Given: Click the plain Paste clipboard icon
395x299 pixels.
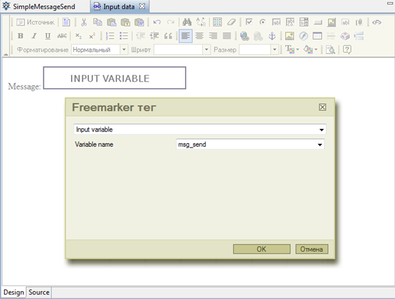Looking at the screenshot, I should pyautogui.click(x=111, y=22).
